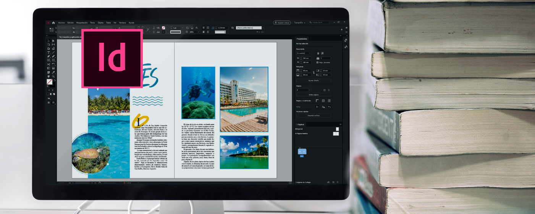Viewport: 535px width, 214px height.
Task: Click the portrait orientation icon
Action: pos(318,53)
